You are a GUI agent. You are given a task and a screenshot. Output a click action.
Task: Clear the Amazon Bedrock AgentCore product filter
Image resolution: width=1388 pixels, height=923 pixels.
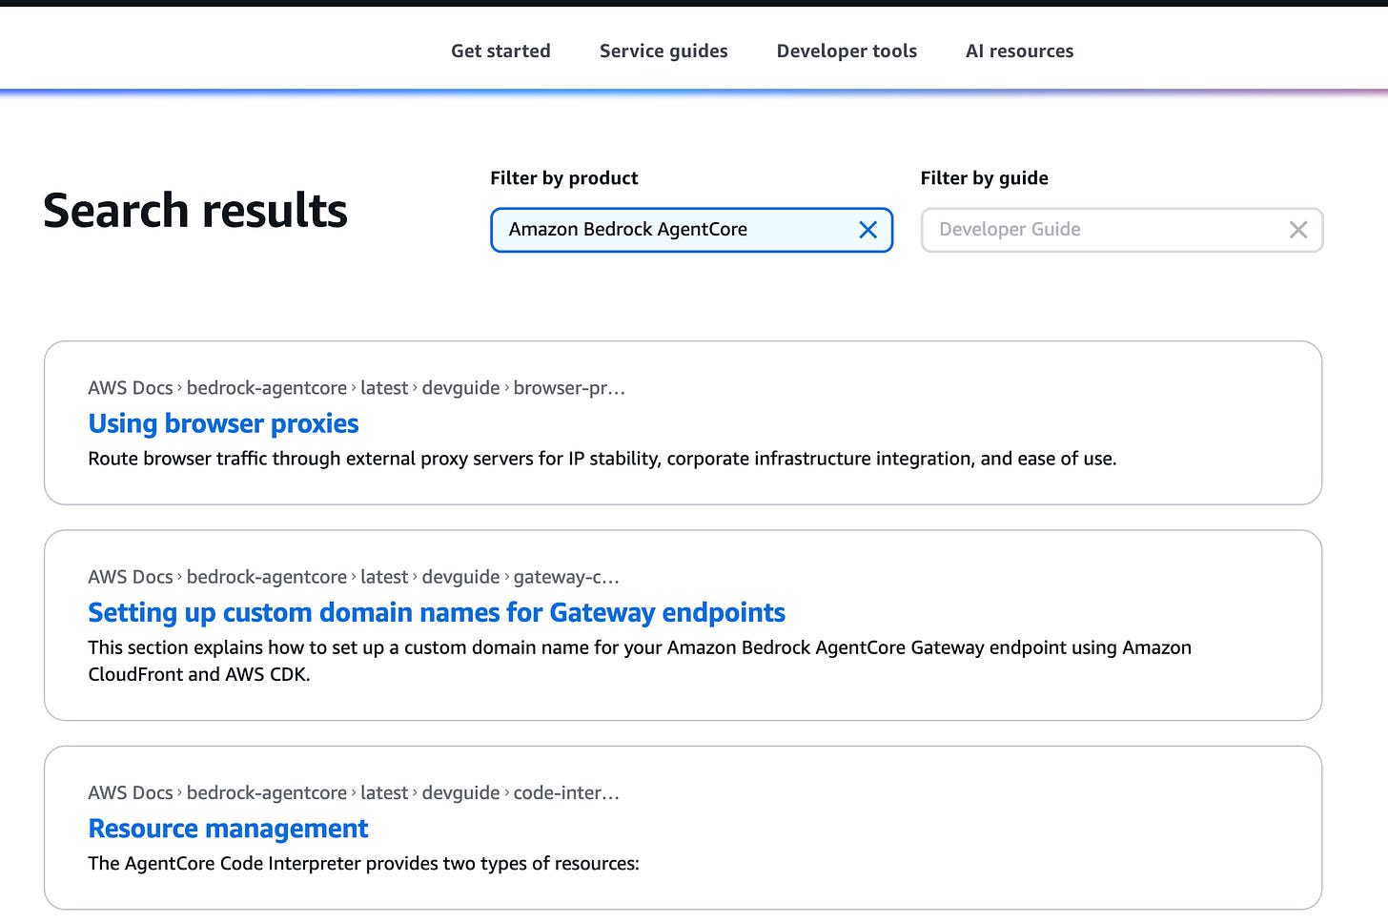[x=867, y=230]
